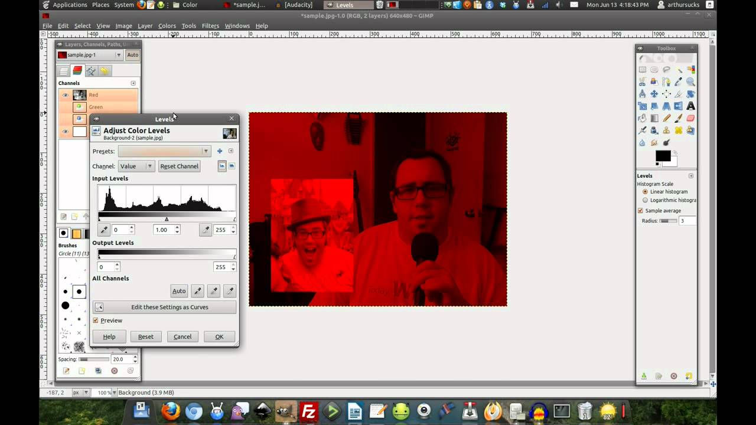Screen dimensions: 756x425
Task: Click the OK button in Levels
Action: (x=219, y=336)
